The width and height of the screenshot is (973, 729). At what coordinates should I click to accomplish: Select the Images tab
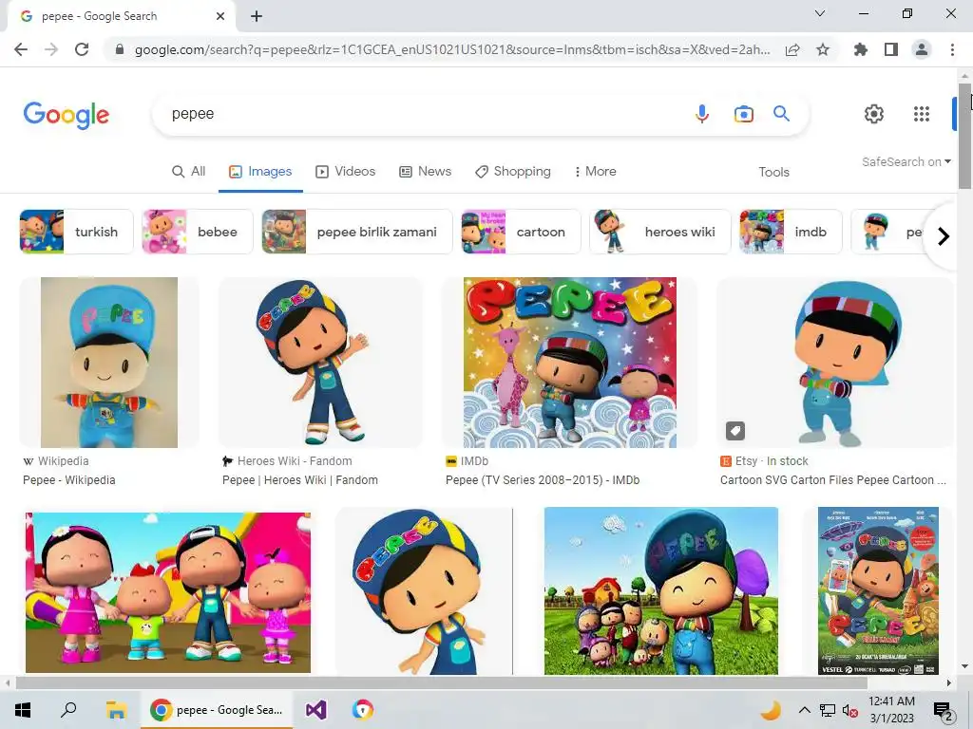click(260, 172)
